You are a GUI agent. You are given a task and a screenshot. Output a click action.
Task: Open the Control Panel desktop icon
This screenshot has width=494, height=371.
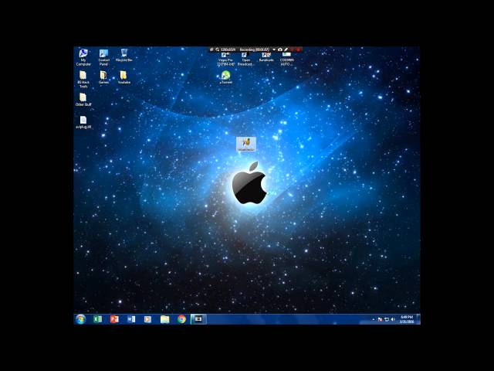(x=103, y=56)
